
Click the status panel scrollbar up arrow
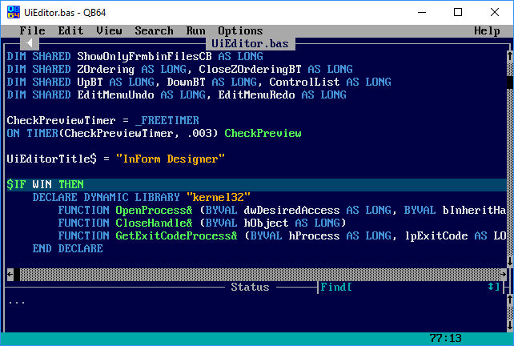coord(510,300)
